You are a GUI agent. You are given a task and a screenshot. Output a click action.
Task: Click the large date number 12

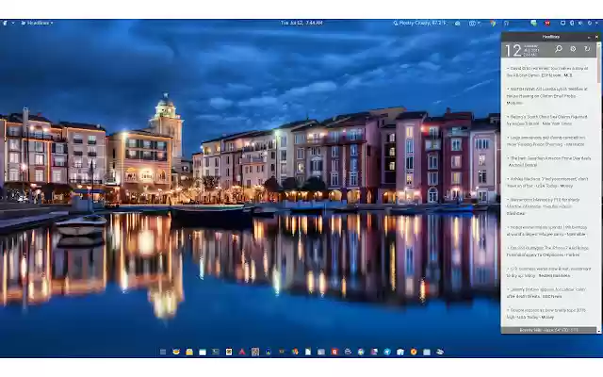click(x=513, y=50)
